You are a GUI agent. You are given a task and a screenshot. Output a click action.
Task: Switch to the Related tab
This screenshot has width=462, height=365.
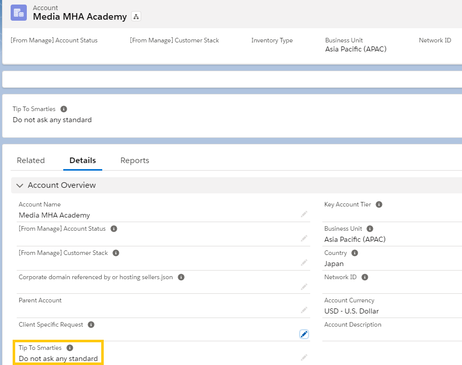pyautogui.click(x=31, y=161)
